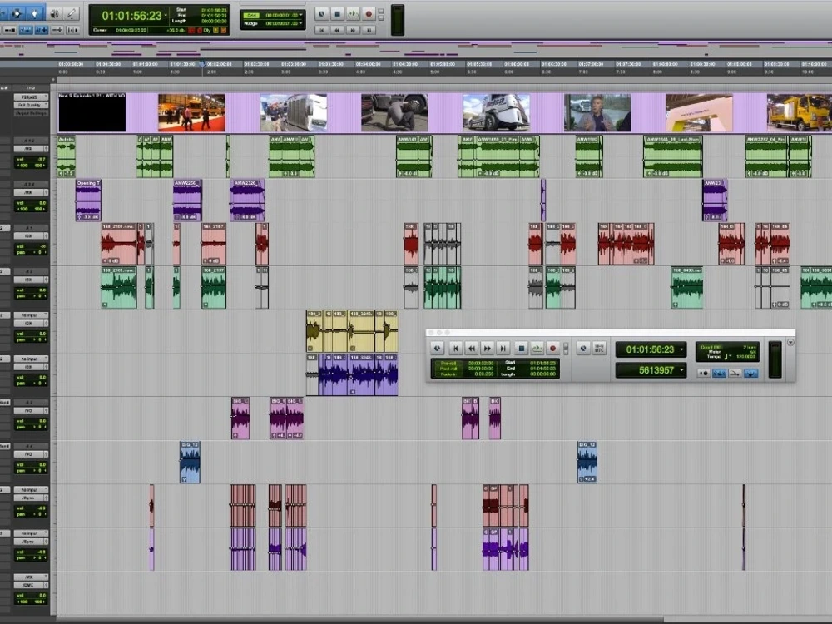
Task: Click Online button in floating Transport window
Action: coord(438,348)
